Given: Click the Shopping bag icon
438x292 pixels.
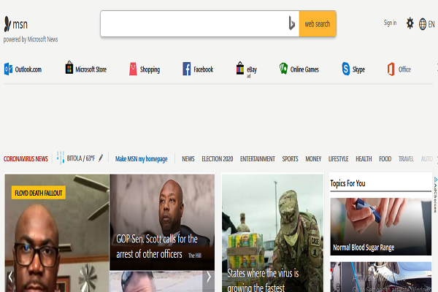Looking at the screenshot, I should coord(133,69).
